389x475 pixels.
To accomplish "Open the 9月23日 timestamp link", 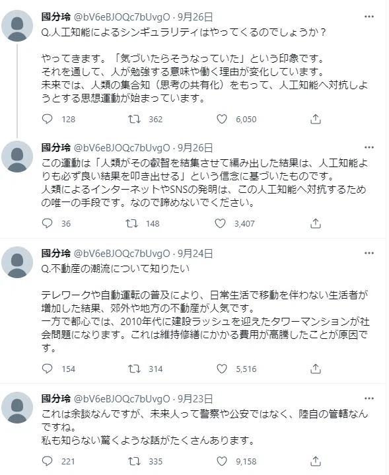I will (195, 399).
